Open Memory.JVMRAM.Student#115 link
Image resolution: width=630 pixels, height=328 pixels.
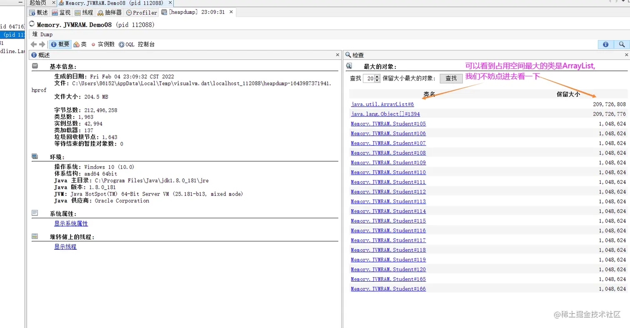tap(388, 221)
